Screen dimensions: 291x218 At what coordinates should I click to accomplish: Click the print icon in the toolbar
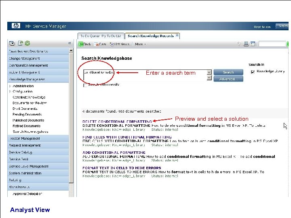click(246, 44)
